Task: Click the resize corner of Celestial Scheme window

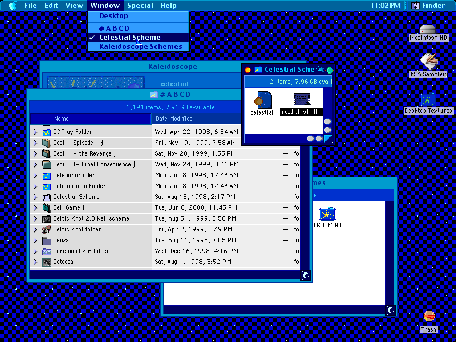Action: (328, 139)
